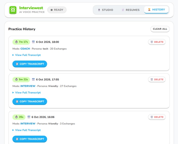Click the green Interviewest atom logo icon
The width and height of the screenshot is (178, 144).
tap(13, 10)
